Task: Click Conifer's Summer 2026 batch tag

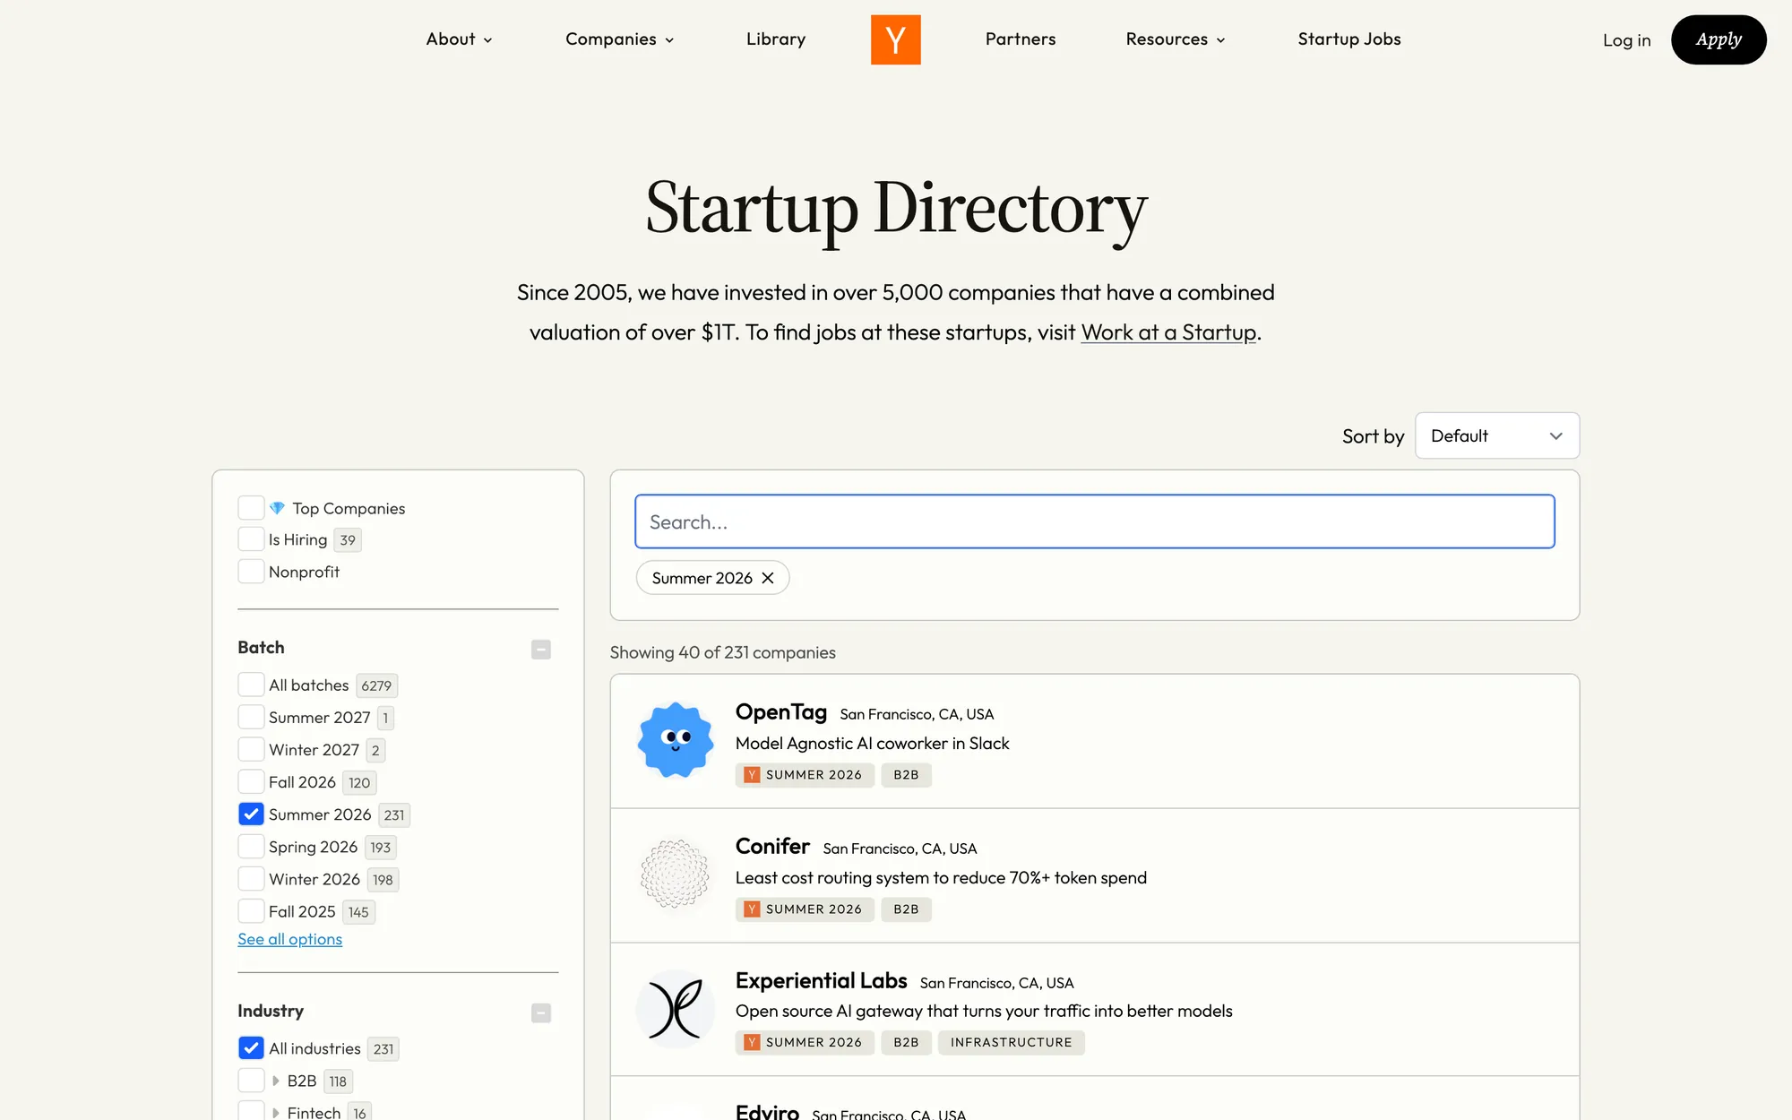Action: 805,909
